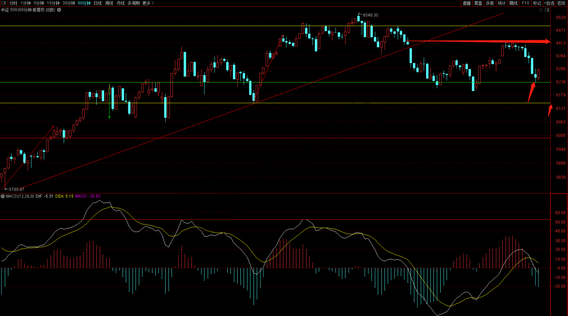This screenshot has height=316, width=568.
Task: Click the diamond icon near top right
Action: tap(541, 9)
